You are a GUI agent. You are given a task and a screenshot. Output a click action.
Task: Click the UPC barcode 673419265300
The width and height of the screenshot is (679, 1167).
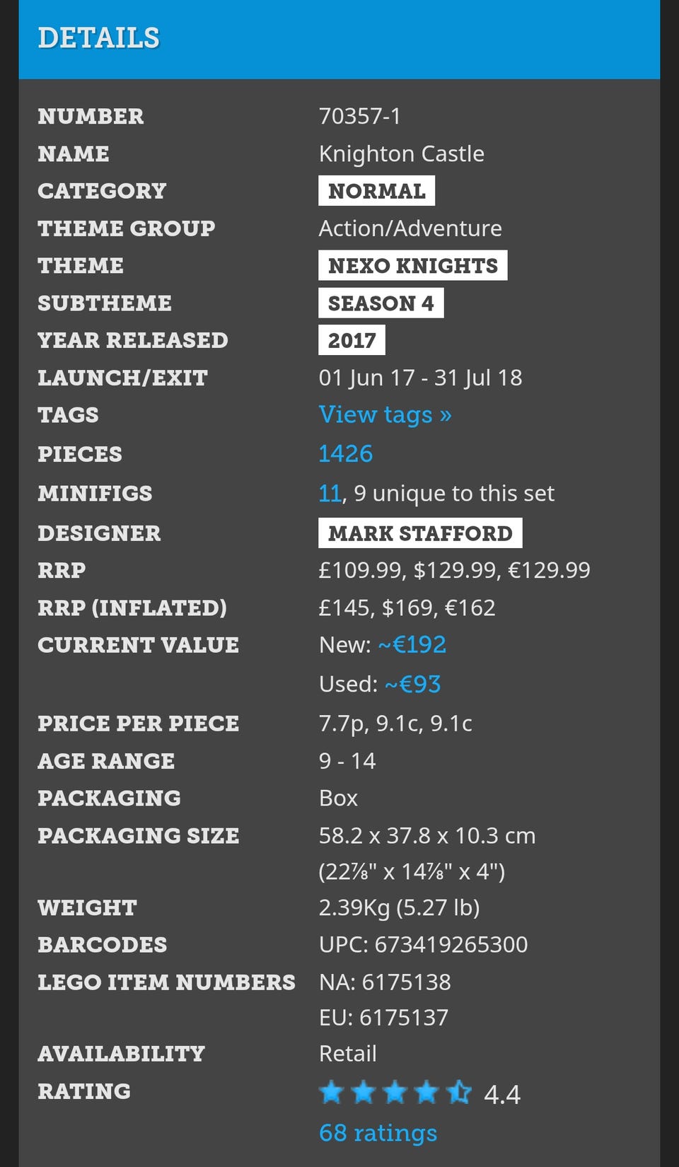tap(451, 944)
